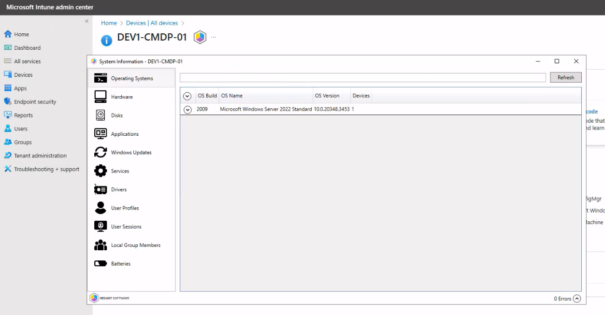
Task: Click the Groups icon in Intune sidebar
Action: (x=8, y=142)
